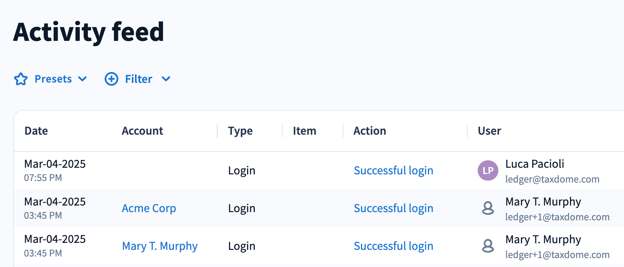Click Successful login for Luca Pacioli
The height and width of the screenshot is (267, 624).
pos(393,170)
